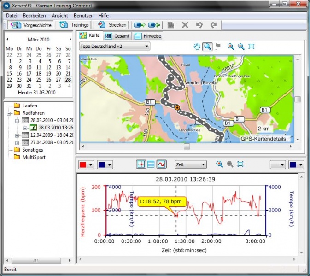Click the Bereit status bar text

tap(10, 269)
